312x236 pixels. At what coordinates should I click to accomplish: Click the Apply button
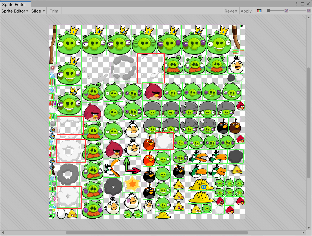246,11
